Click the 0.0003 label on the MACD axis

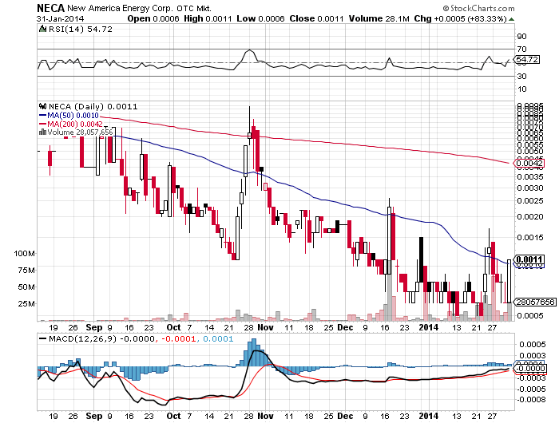click(533, 356)
